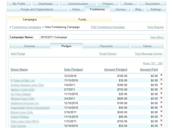Click the Add Pledge link
Image resolution: width=173 pixels, height=128 pixels.
[18, 54]
